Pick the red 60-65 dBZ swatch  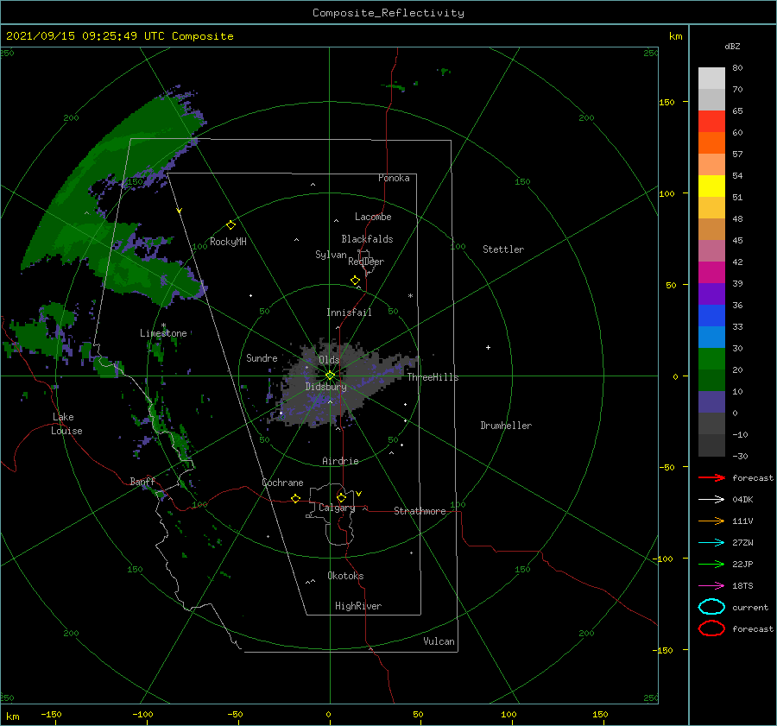[x=711, y=122]
